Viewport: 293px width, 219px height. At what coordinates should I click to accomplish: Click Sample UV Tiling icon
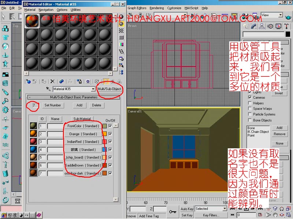coord(122,38)
